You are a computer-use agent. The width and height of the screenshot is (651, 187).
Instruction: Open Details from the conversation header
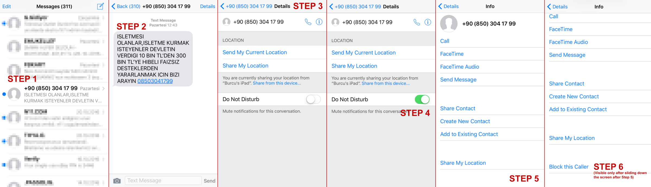(208, 6)
